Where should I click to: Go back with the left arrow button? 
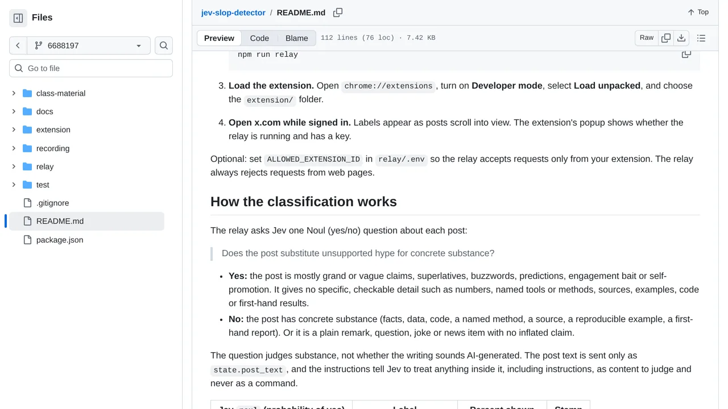pos(18,45)
